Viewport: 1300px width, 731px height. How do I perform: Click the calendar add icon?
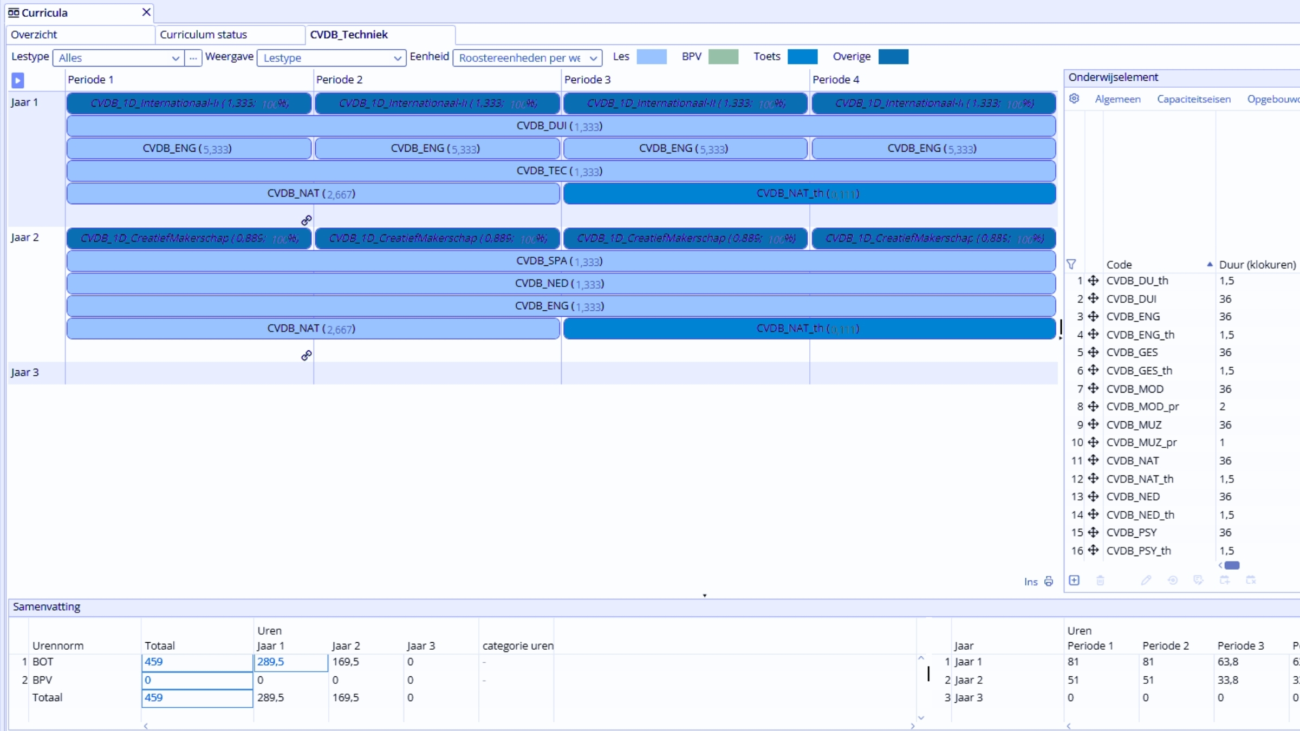[x=1225, y=580]
